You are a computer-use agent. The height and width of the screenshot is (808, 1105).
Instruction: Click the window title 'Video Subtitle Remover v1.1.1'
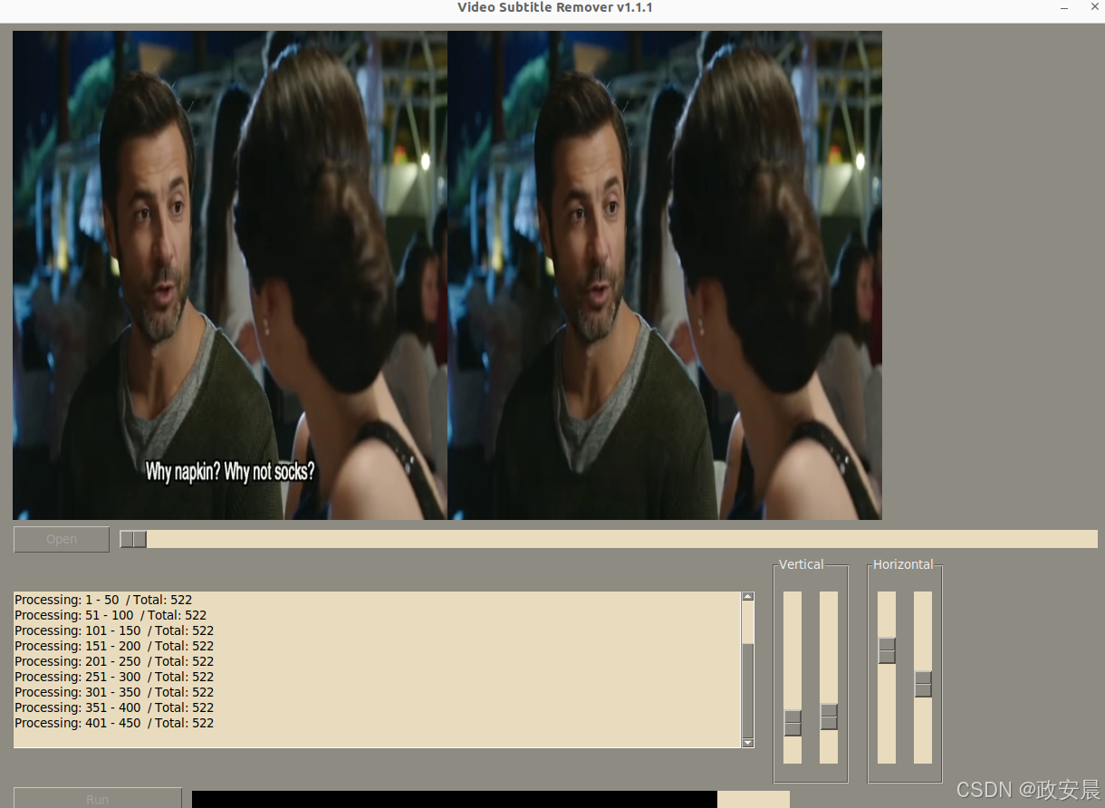tap(555, 7)
